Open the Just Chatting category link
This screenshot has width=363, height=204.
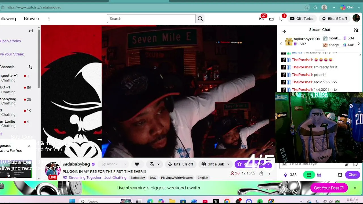pos(115,178)
